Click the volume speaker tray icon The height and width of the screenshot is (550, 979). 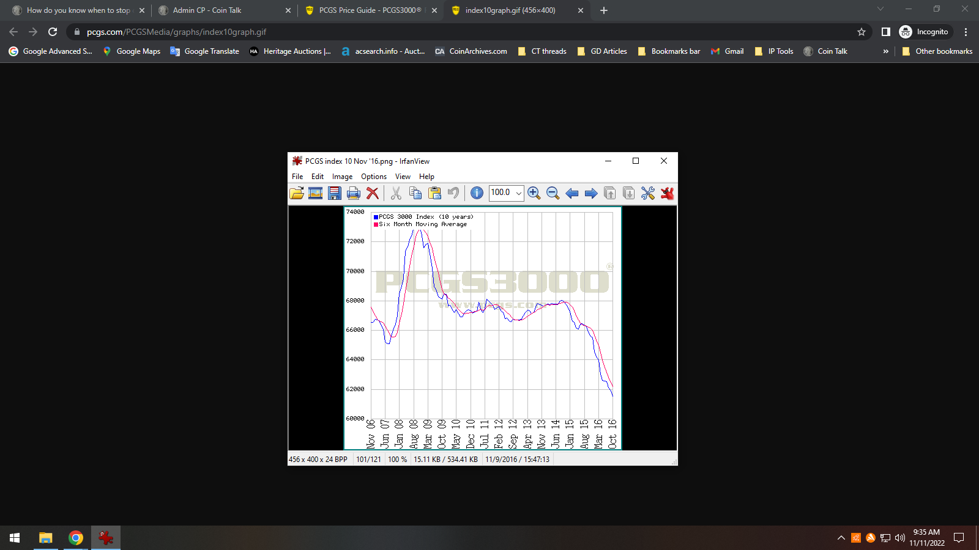899,538
